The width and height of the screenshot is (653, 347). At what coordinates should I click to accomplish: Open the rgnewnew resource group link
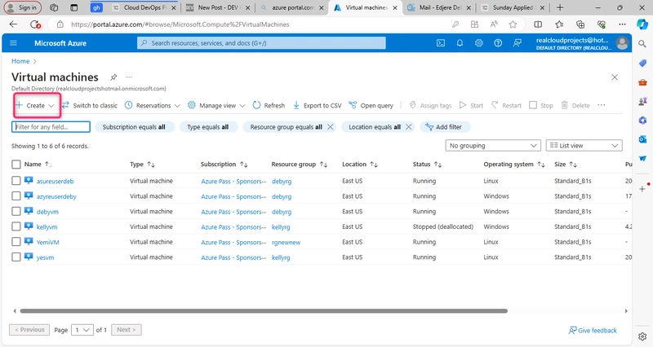pos(287,242)
